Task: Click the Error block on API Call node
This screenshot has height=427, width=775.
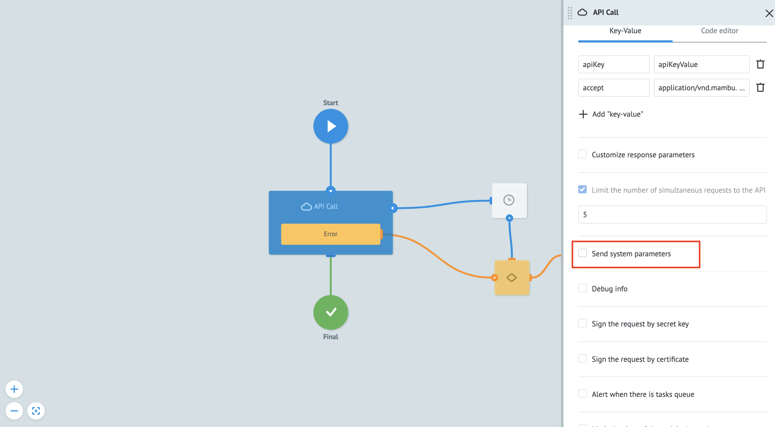Action: coord(330,234)
